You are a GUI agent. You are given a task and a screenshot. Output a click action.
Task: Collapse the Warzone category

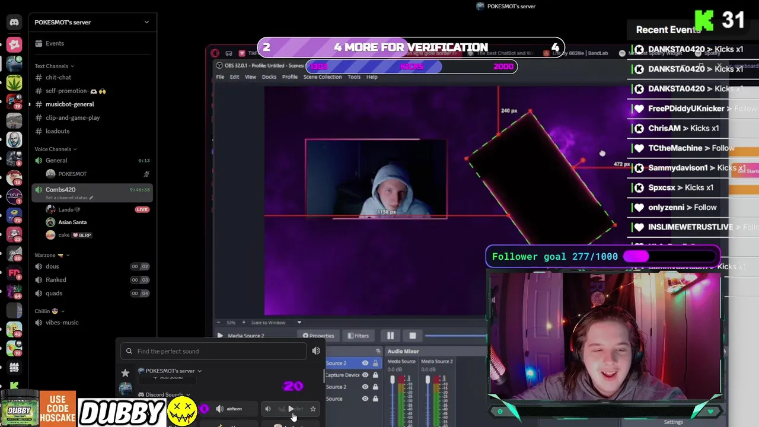click(x=52, y=255)
